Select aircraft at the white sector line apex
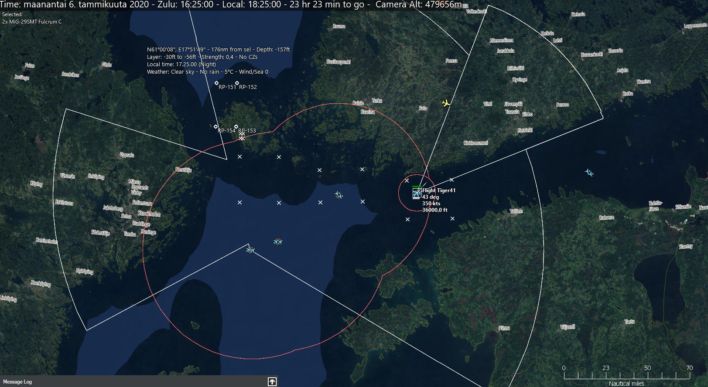This screenshot has height=387, width=708. tap(250, 250)
